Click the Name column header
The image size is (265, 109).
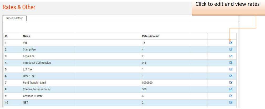point(26,36)
